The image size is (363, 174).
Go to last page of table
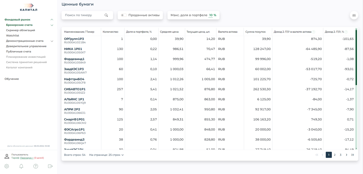coord(352,155)
